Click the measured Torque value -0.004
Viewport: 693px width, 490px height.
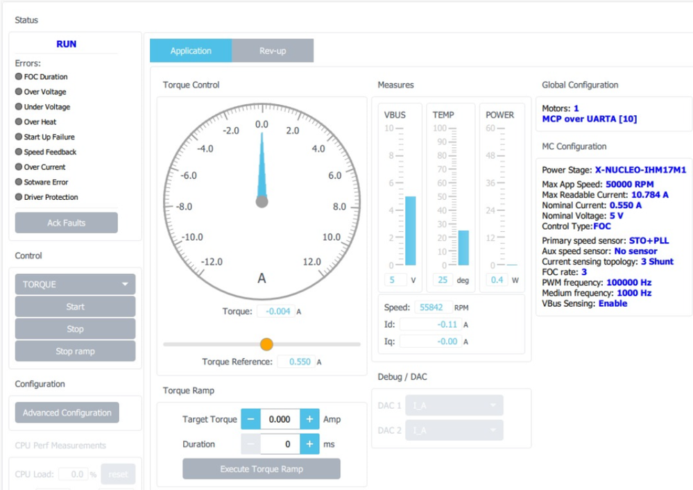[276, 312]
